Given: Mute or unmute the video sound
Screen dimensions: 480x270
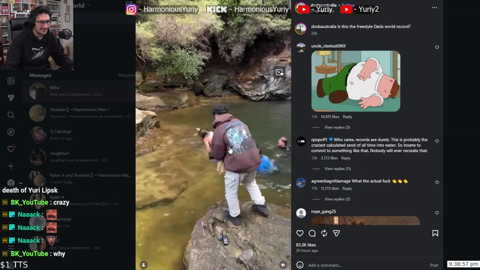Looking at the screenshot, I should 283,265.
